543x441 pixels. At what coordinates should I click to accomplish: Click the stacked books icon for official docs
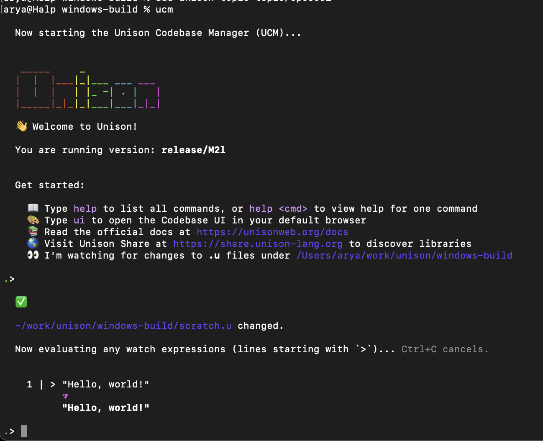(x=33, y=231)
